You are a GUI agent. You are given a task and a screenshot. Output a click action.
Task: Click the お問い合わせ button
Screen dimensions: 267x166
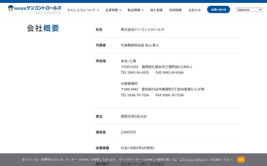(219, 10)
